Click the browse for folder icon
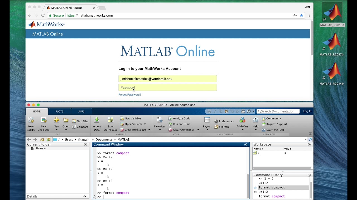Screen dimensions: 357x200 coord(49,139)
